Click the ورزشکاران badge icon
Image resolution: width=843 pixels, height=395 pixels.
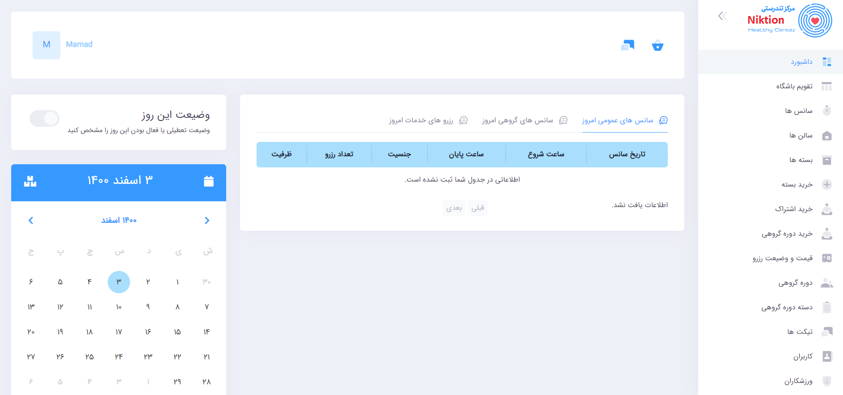827,381
